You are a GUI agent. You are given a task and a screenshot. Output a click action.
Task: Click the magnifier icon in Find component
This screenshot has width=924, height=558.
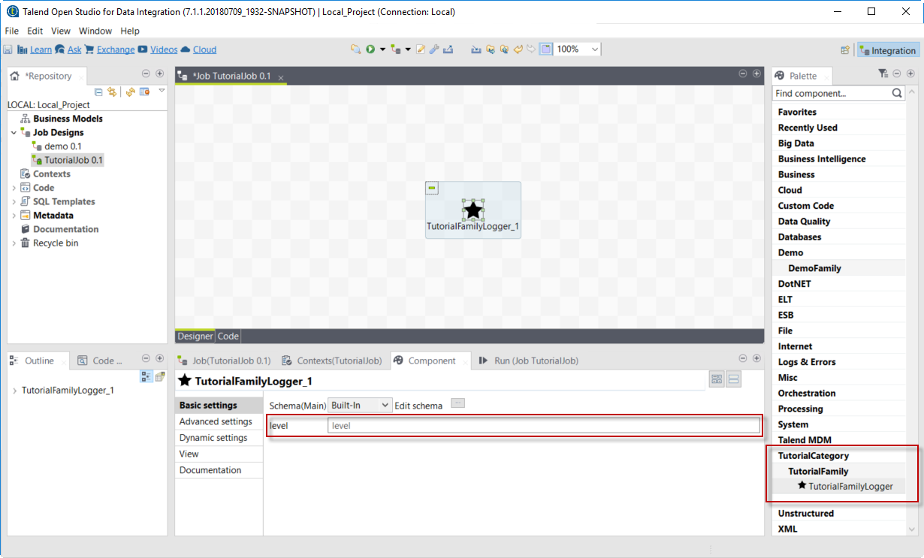897,93
